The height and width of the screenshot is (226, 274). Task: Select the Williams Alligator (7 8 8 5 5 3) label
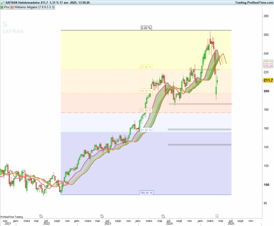coord(34,7)
